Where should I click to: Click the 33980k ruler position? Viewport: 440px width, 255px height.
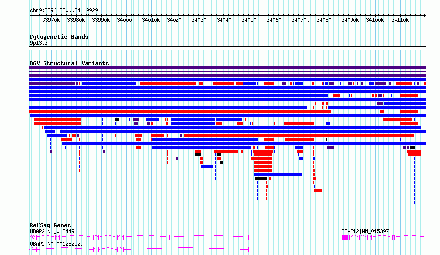[76, 20]
